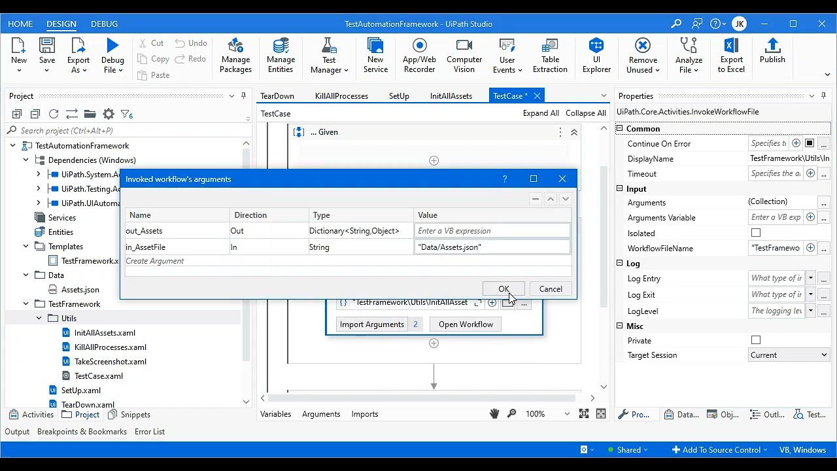Open the InitAllAssets document tab
Viewport: 837px width, 471px height.
[451, 96]
